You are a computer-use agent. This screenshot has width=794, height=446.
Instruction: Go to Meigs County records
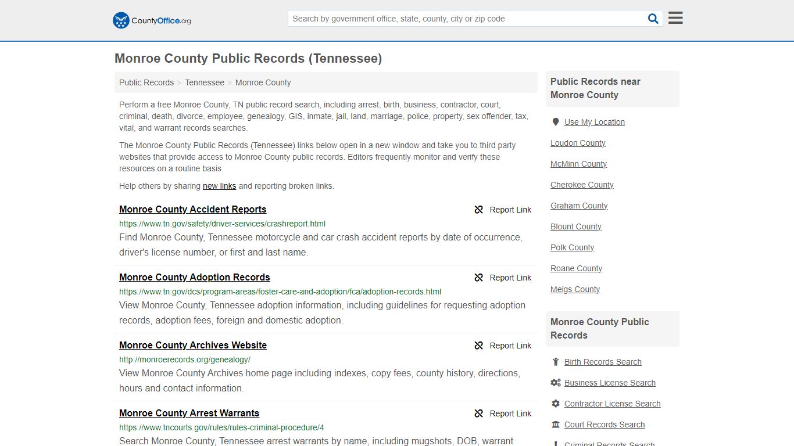click(x=575, y=289)
